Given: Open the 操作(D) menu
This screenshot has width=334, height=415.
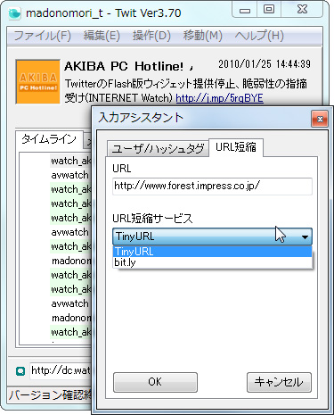Looking at the screenshot, I should (x=151, y=36).
